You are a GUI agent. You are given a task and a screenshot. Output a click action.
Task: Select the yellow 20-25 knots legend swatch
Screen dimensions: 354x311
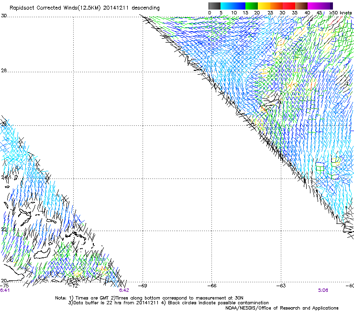coord(264,6)
